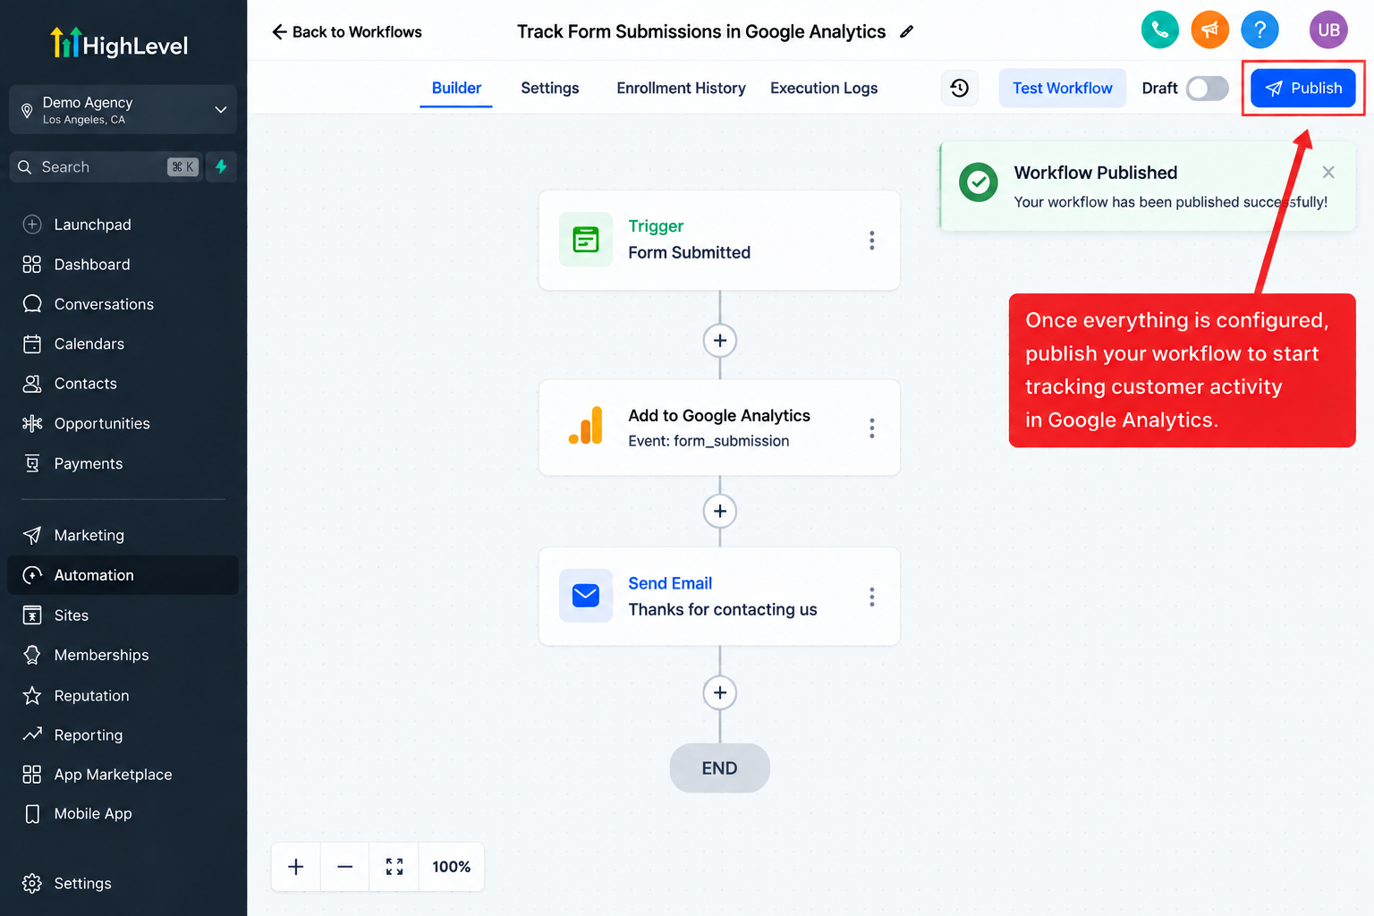The width and height of the screenshot is (1374, 916).
Task: Open Payments section
Action: 123,463
